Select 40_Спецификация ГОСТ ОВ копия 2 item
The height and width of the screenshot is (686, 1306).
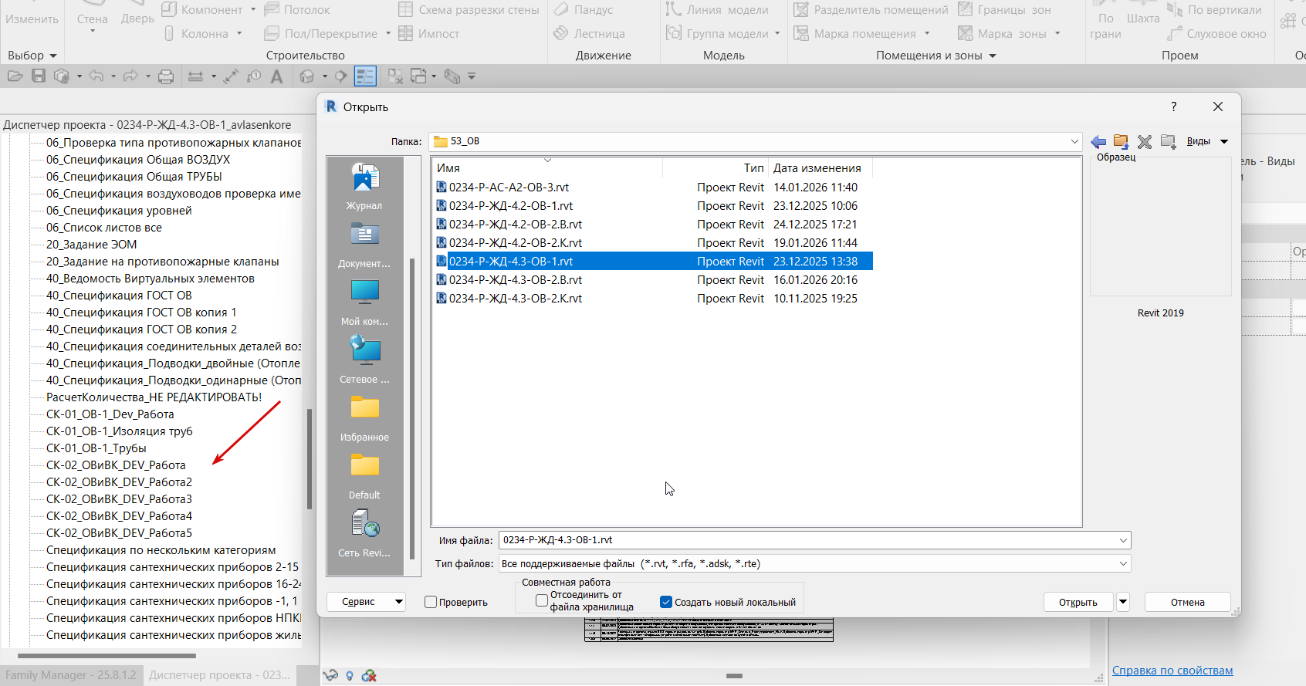[x=141, y=329]
